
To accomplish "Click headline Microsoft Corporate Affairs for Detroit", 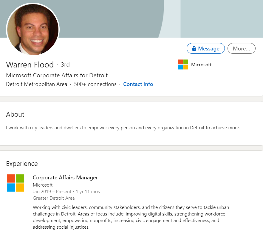I will (x=58, y=75).
